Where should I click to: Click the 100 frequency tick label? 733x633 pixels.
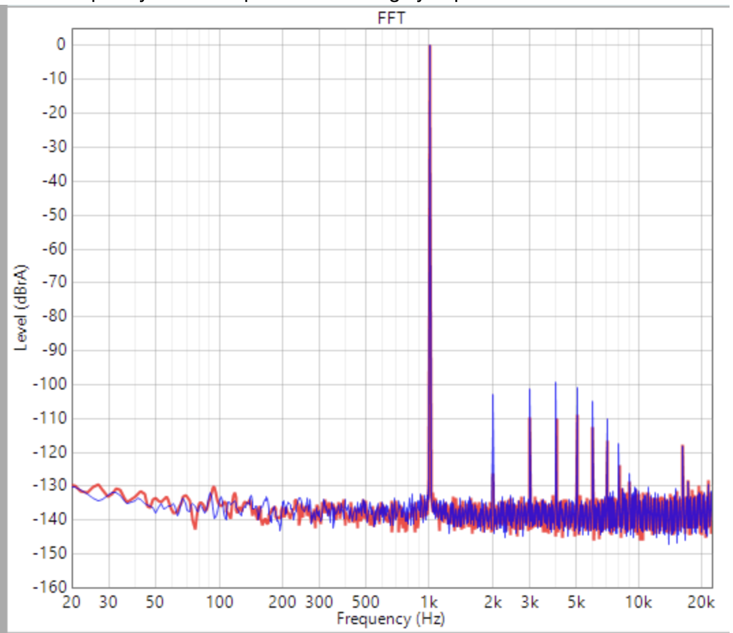click(x=219, y=602)
